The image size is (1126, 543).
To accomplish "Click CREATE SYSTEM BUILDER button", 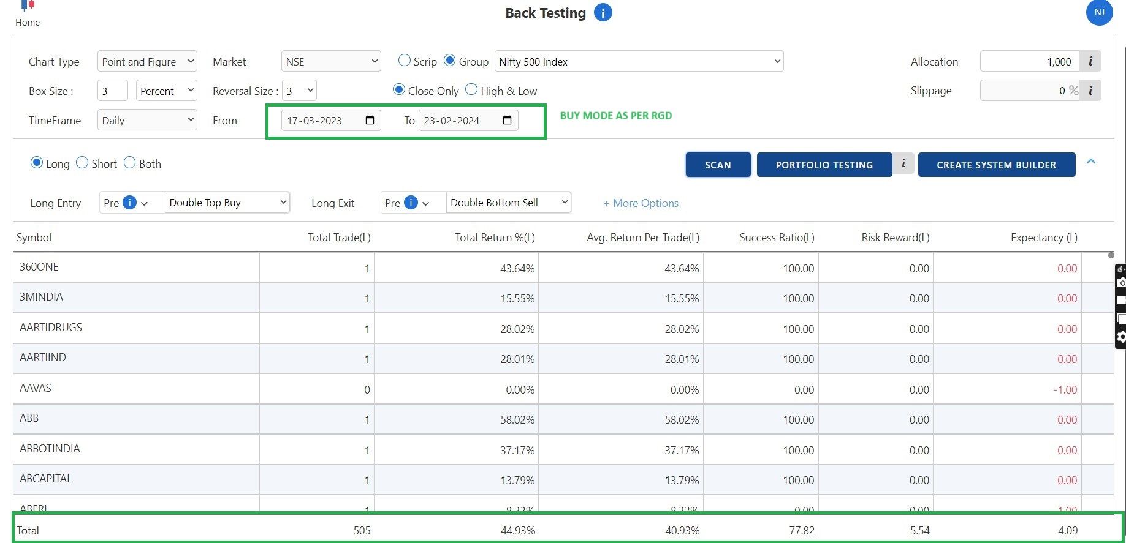I will coord(997,165).
